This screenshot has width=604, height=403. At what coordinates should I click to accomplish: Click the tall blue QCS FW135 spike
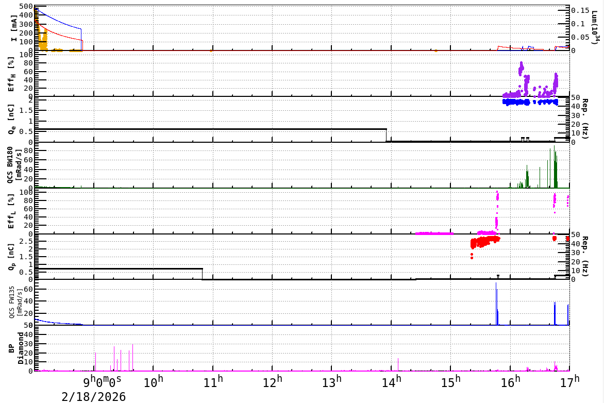tap(496, 304)
